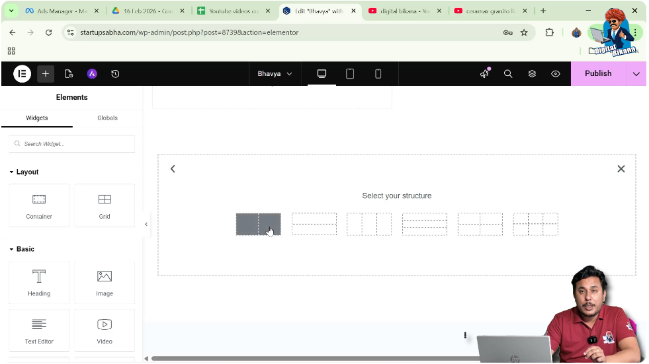The width and height of the screenshot is (649, 364).
Task: Collapse the Basic section
Action: (x=22, y=249)
